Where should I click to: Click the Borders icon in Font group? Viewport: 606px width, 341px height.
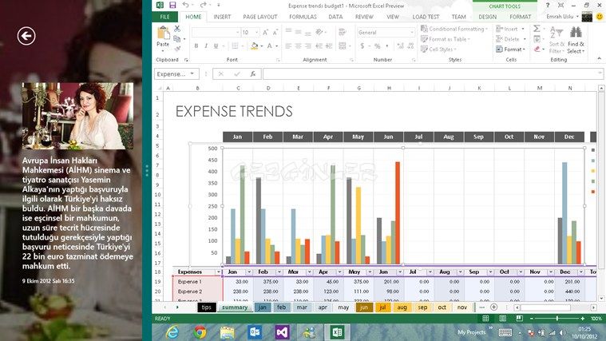(x=235, y=46)
